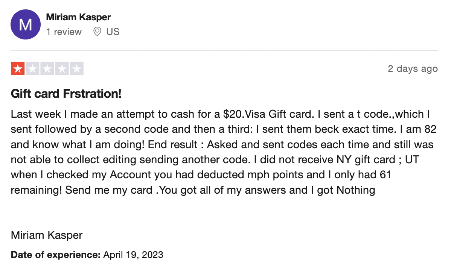
Task: Click the word remaining! in last line
Action: [x=36, y=190]
